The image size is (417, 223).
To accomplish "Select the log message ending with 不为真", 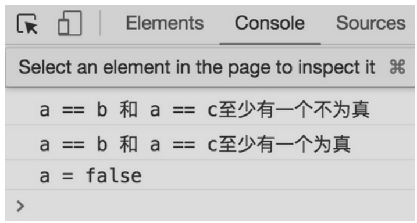I will [205, 110].
